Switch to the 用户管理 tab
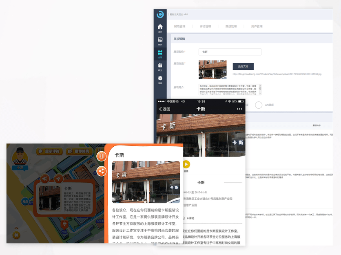The height and width of the screenshot is (255, 341). click(x=257, y=27)
